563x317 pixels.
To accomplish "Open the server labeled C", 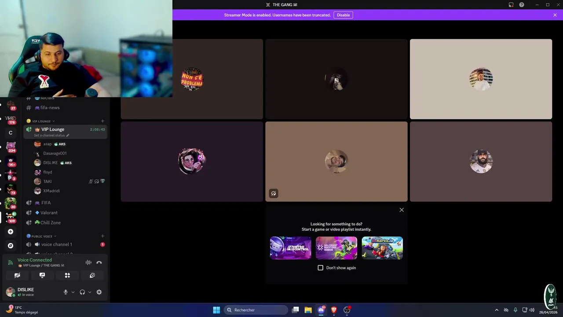I will point(11,133).
